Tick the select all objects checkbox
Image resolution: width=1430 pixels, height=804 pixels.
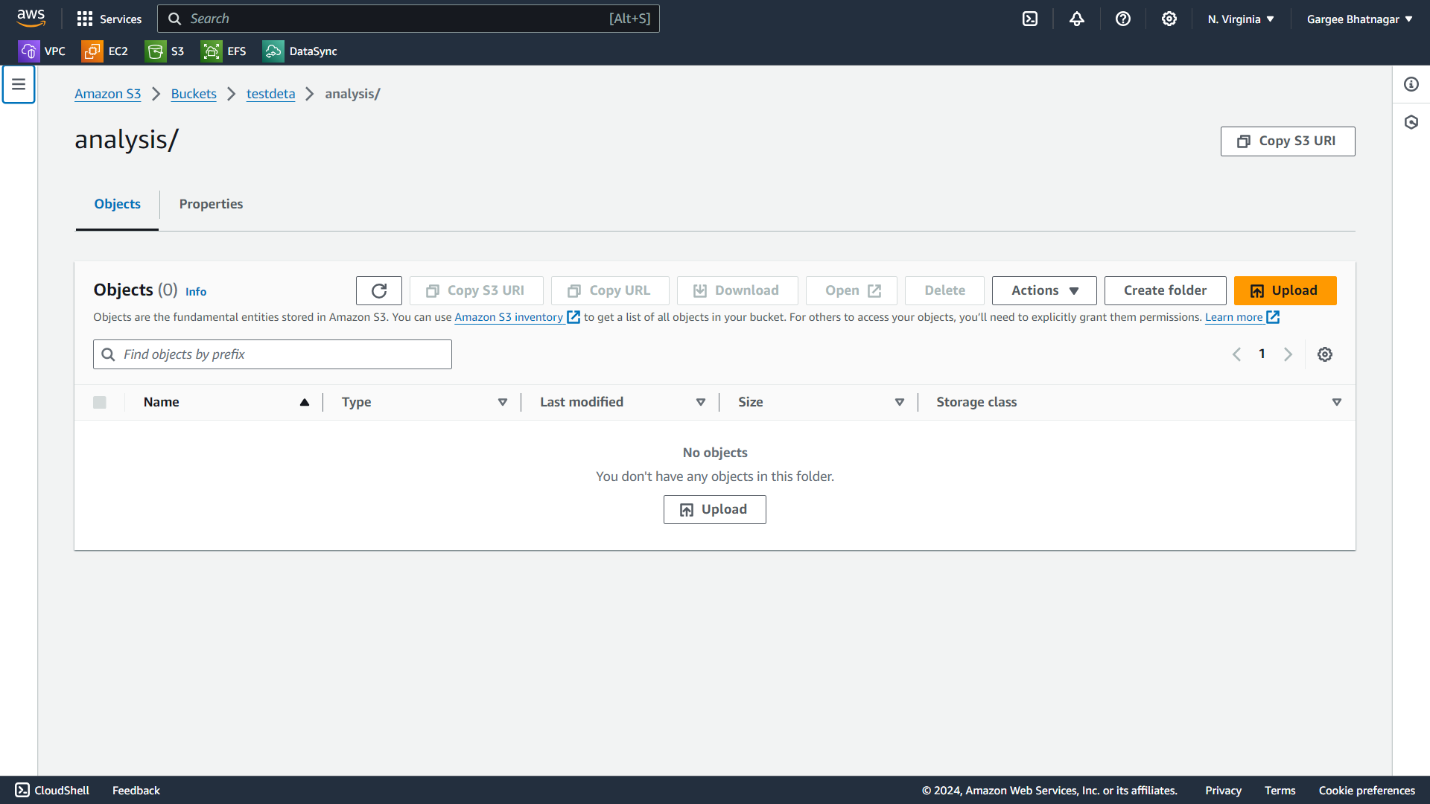click(100, 403)
